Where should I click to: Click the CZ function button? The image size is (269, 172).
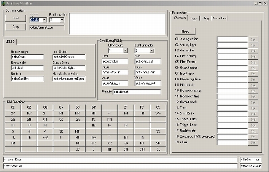pos(29,107)
